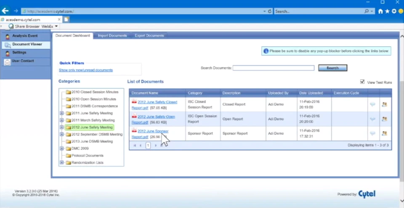Open Share Browser WebEx dropdown arrow
This screenshot has width=404, height=208.
tap(56, 26)
